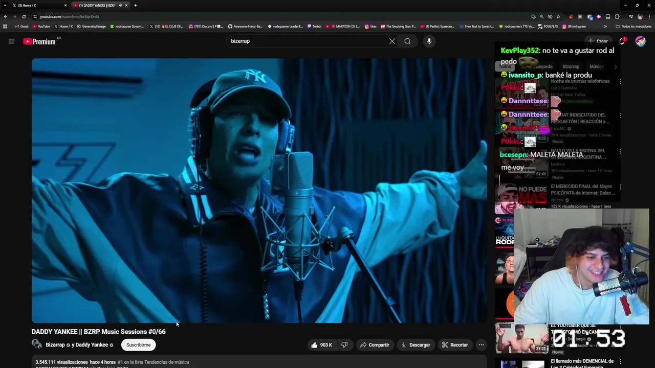The height and width of the screenshot is (368, 655).
Task: Select the Música filter chip
Action: (596, 66)
